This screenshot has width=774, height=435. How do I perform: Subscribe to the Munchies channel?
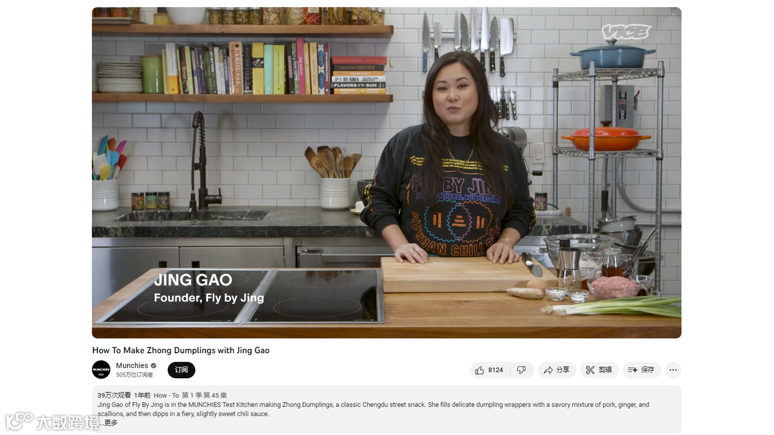pyautogui.click(x=181, y=370)
